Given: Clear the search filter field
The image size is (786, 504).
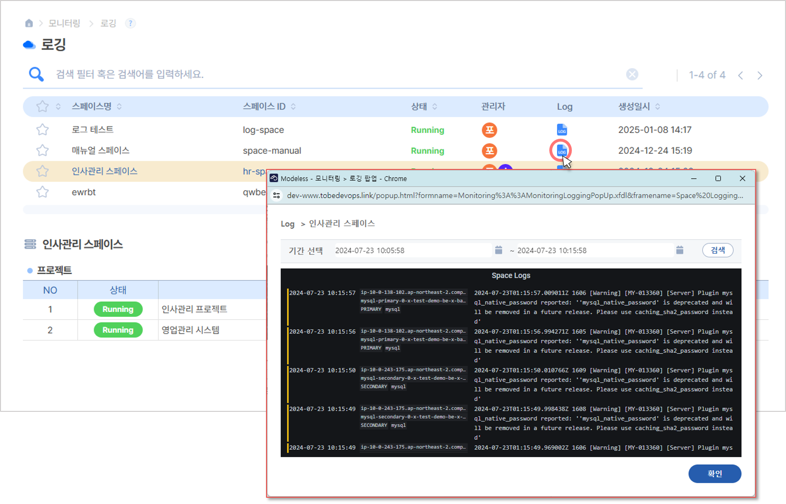Looking at the screenshot, I should (x=632, y=74).
